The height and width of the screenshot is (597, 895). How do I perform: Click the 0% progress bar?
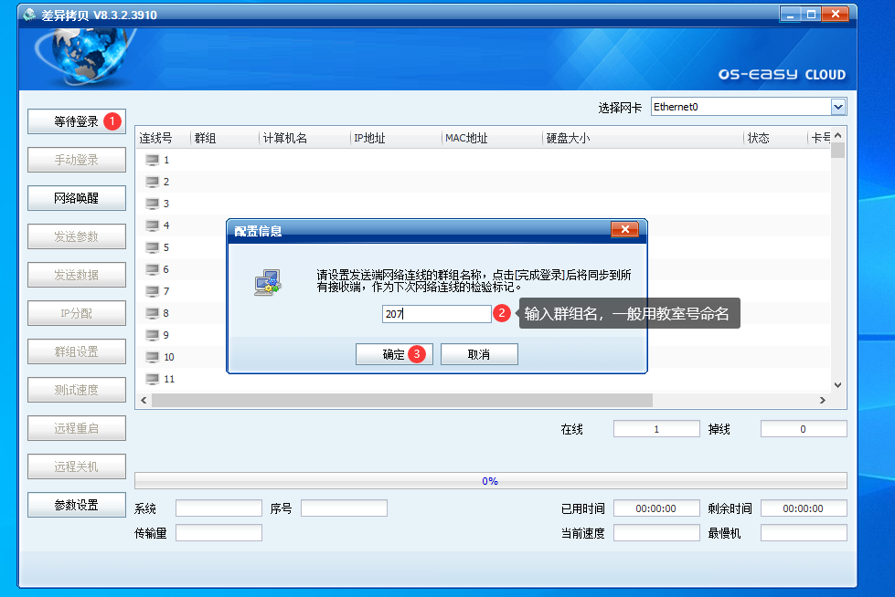[x=490, y=481]
